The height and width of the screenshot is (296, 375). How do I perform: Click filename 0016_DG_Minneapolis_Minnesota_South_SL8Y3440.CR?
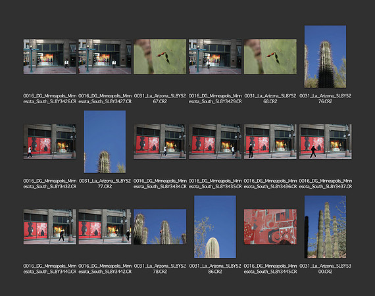pos(50,269)
